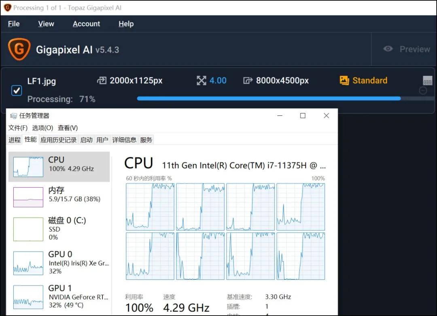The image size is (437, 316).
Task: Click the remove icon at row's right end
Action: (x=423, y=91)
